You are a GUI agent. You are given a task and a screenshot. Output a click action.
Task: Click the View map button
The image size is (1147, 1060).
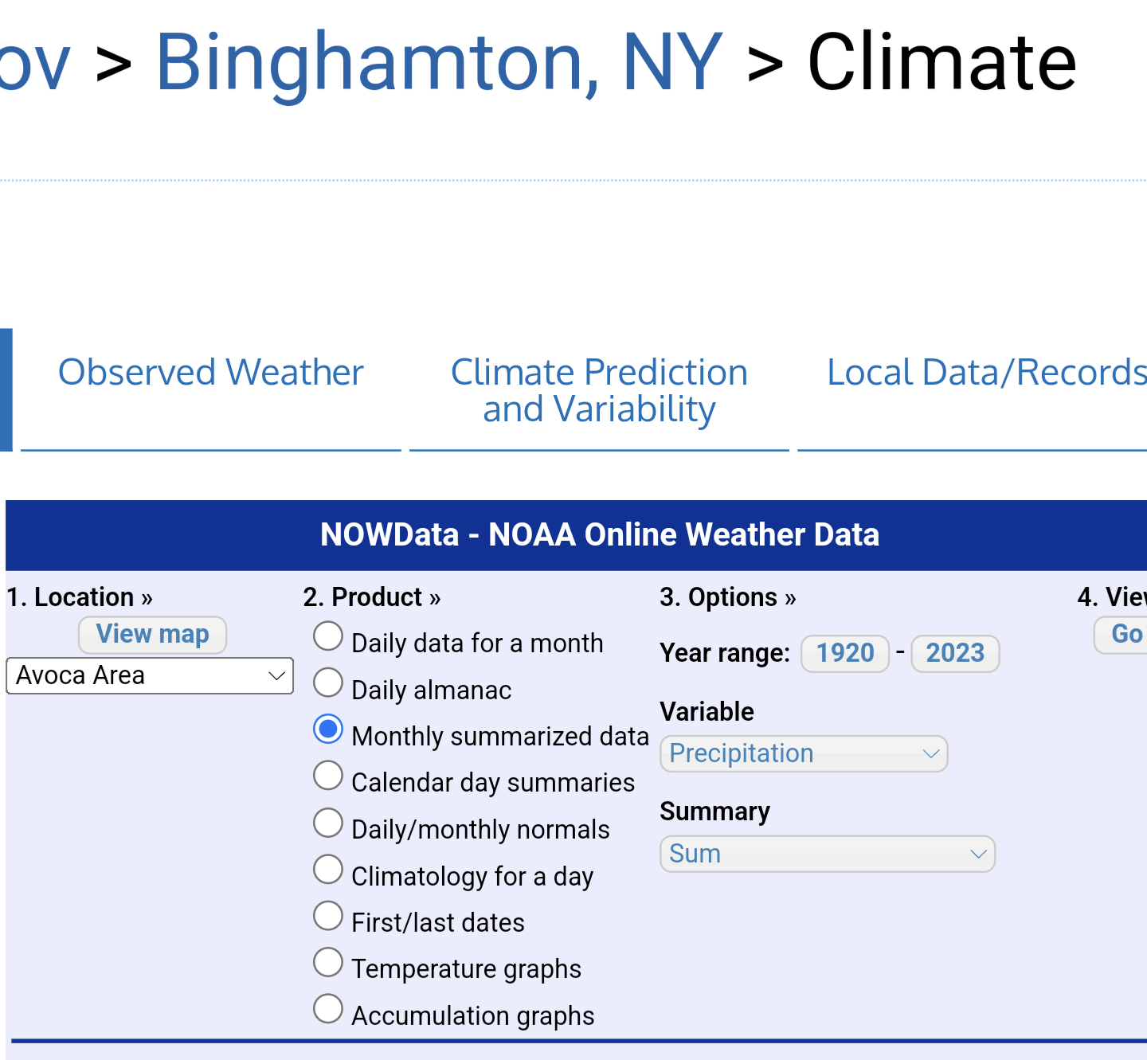152,635
